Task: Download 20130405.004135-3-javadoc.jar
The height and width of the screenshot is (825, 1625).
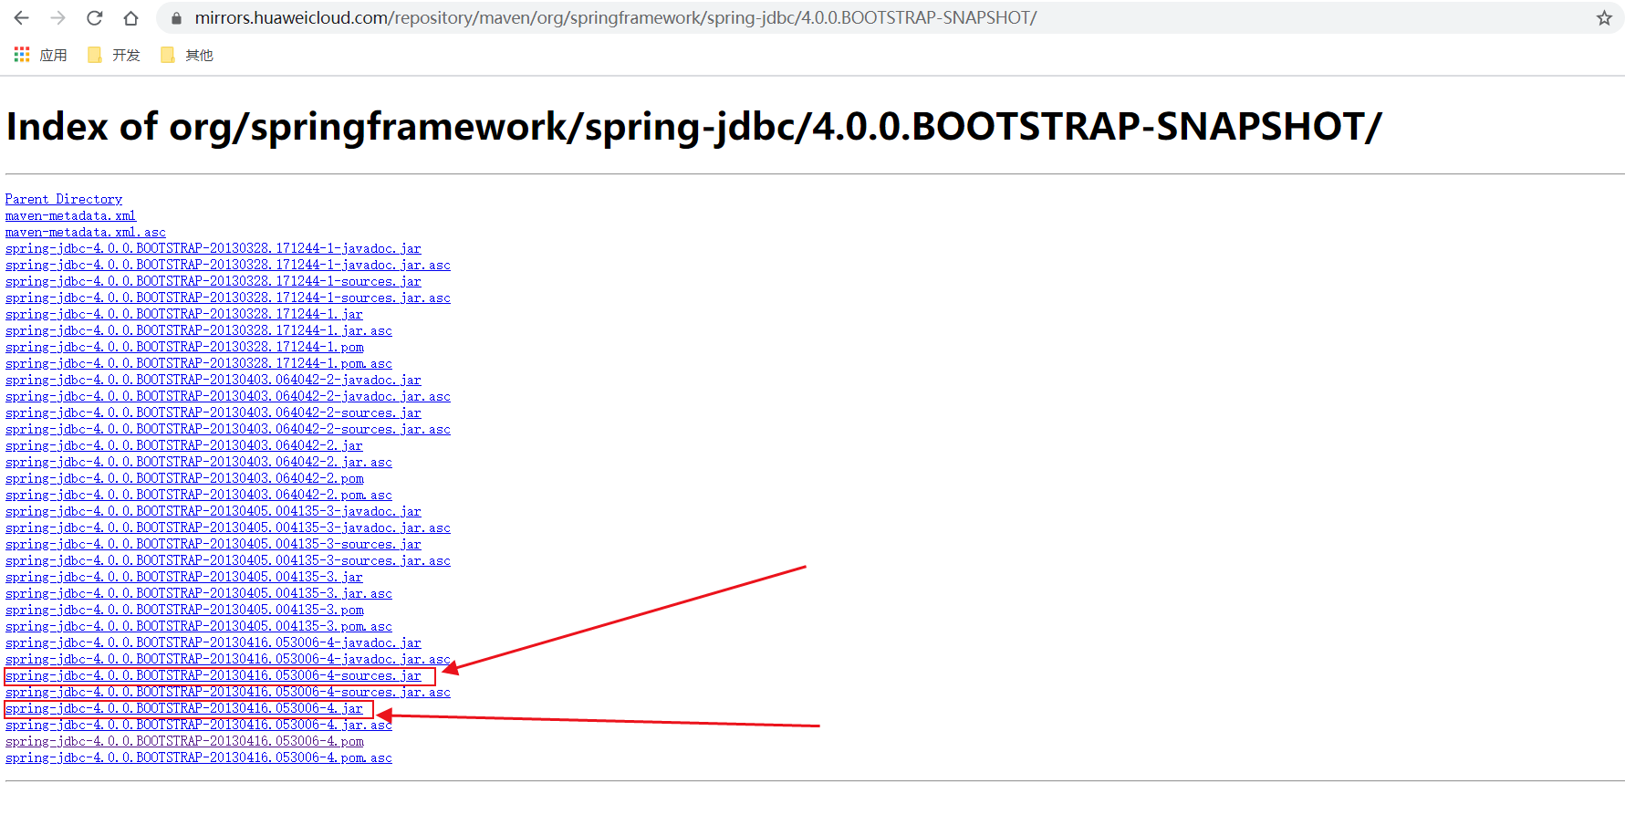Action: (214, 511)
